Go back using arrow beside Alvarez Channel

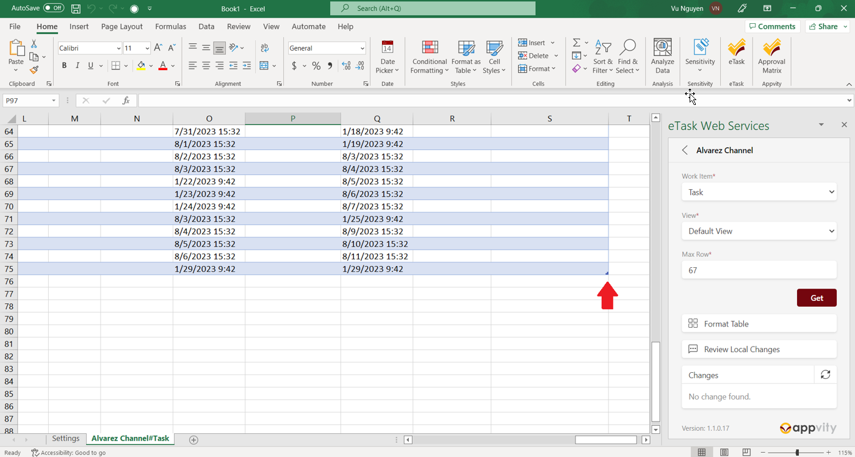click(685, 150)
